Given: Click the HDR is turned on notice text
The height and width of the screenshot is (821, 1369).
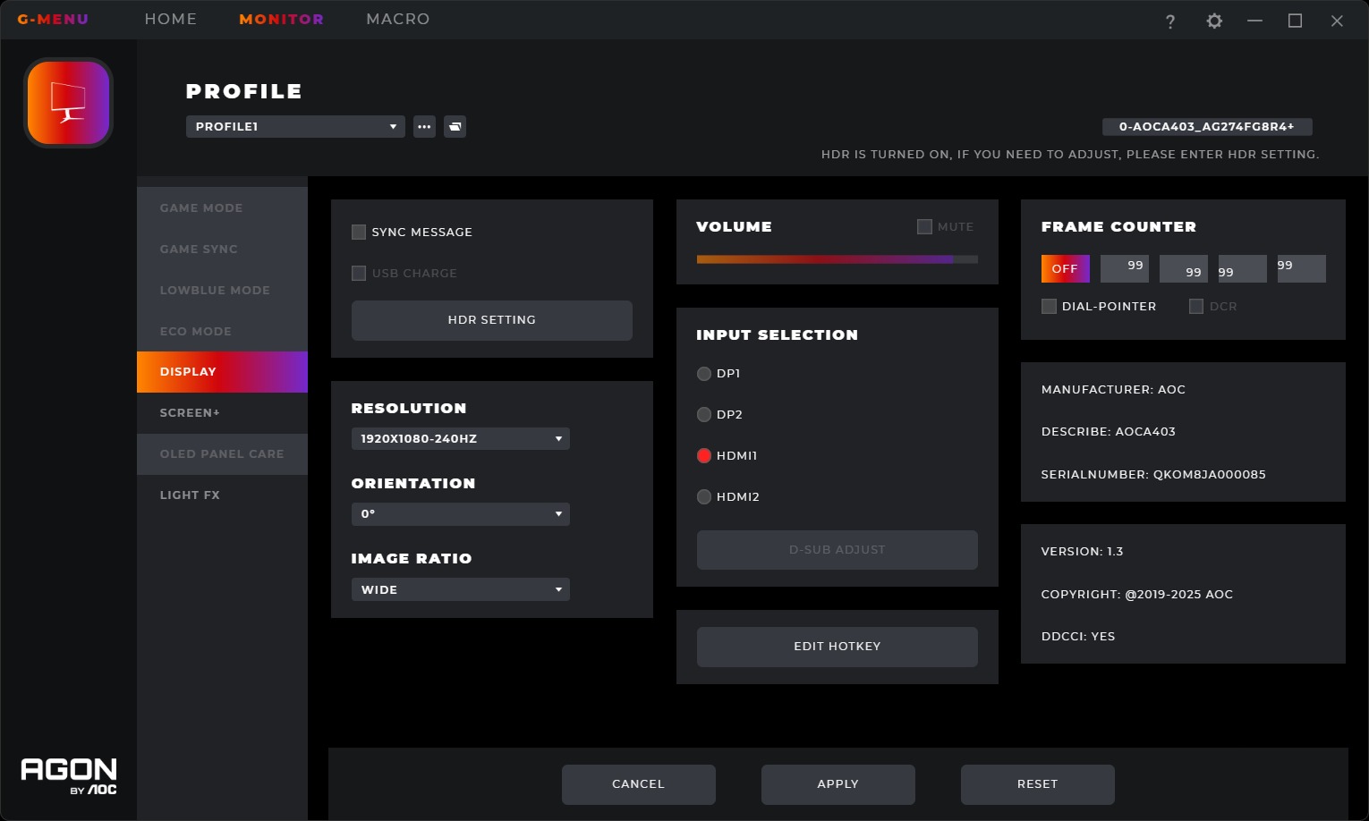Looking at the screenshot, I should click(x=1070, y=154).
